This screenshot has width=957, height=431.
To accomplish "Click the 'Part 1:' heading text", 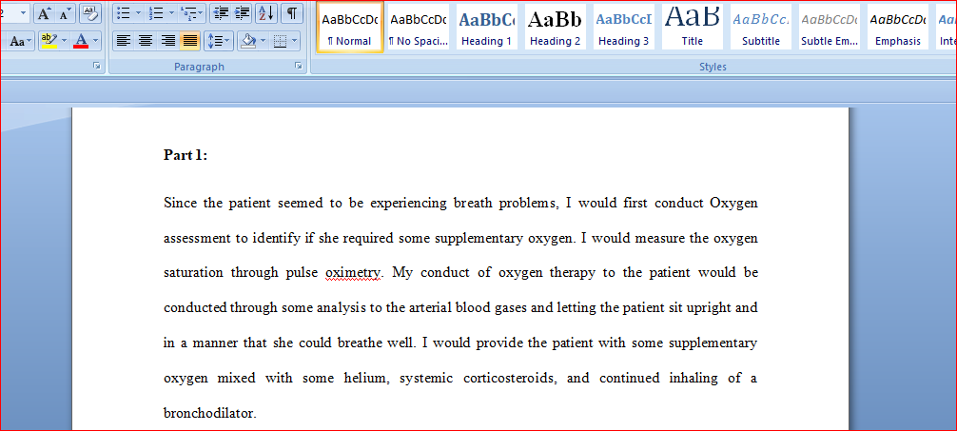I will click(186, 156).
